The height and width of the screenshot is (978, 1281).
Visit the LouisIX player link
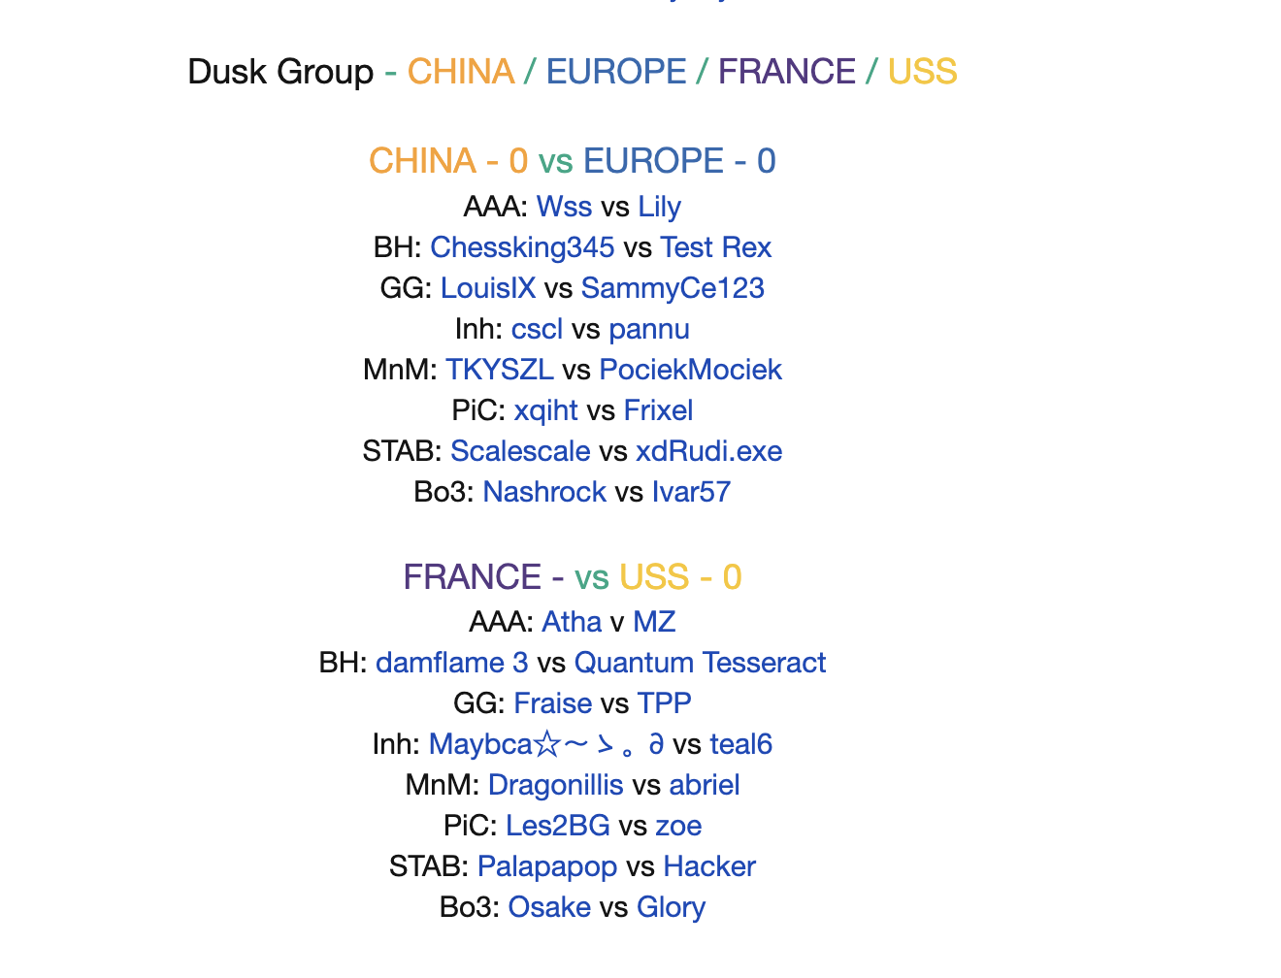(488, 288)
